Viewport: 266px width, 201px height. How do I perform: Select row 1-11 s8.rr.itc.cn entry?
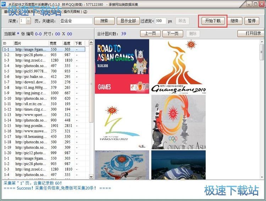(x=44, y=104)
